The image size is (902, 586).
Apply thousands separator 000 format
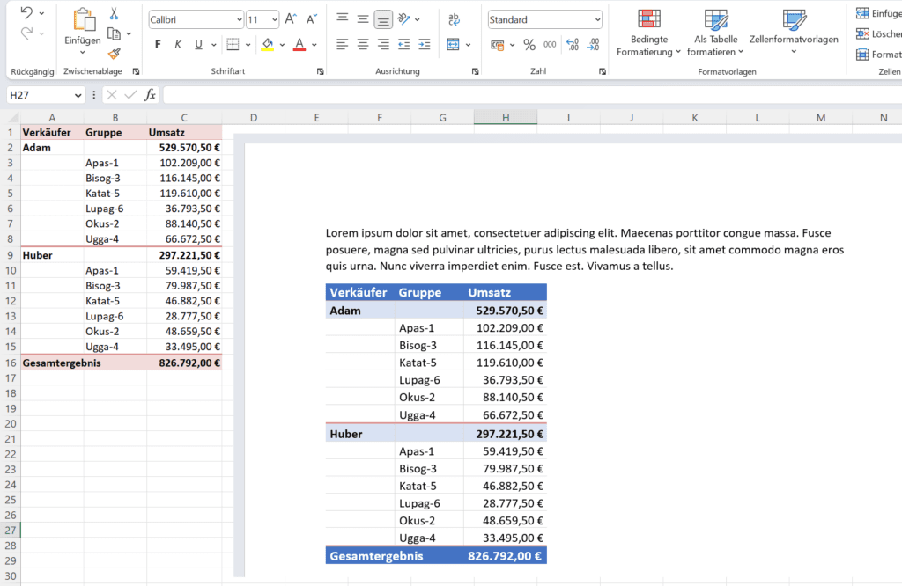coord(550,44)
